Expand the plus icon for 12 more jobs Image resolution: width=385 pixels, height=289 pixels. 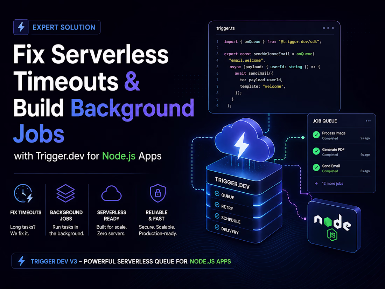click(x=316, y=184)
